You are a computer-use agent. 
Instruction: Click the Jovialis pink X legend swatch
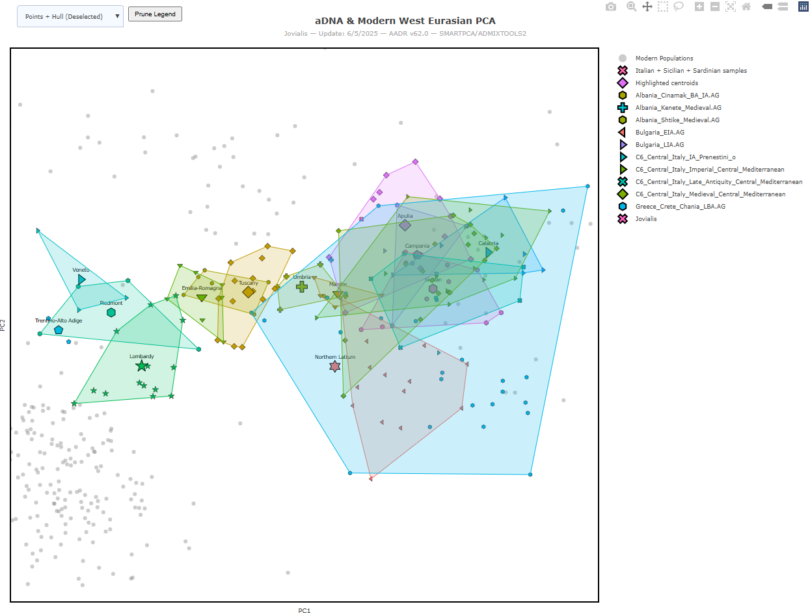(x=623, y=218)
